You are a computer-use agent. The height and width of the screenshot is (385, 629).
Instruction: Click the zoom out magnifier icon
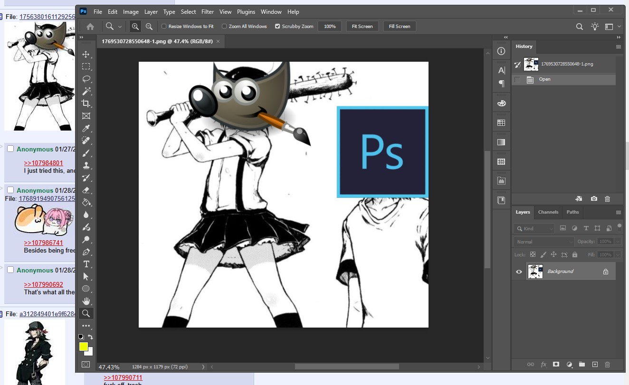coord(149,27)
